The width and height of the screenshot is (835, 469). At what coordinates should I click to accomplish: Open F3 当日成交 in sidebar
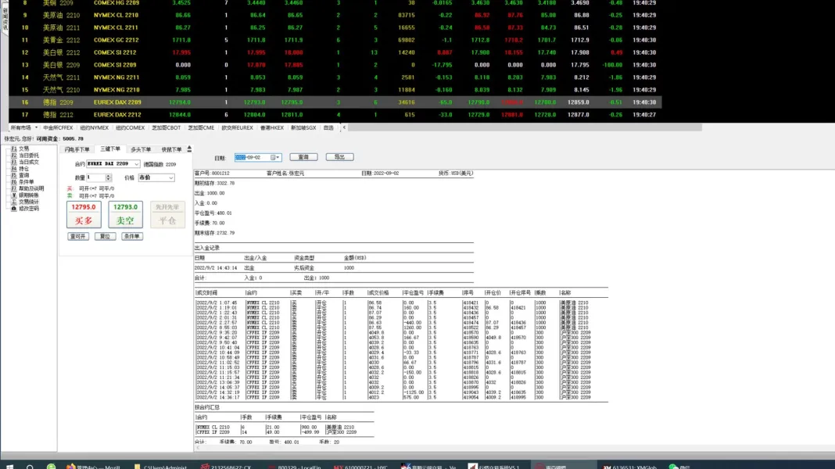(25, 162)
